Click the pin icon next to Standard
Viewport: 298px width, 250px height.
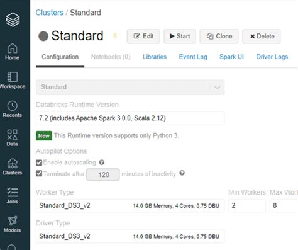(x=115, y=35)
